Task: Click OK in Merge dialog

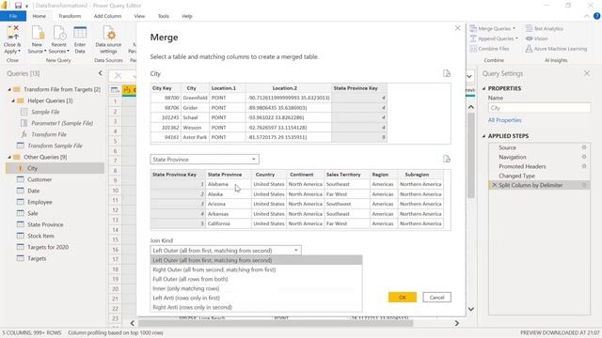Action: pos(403,297)
